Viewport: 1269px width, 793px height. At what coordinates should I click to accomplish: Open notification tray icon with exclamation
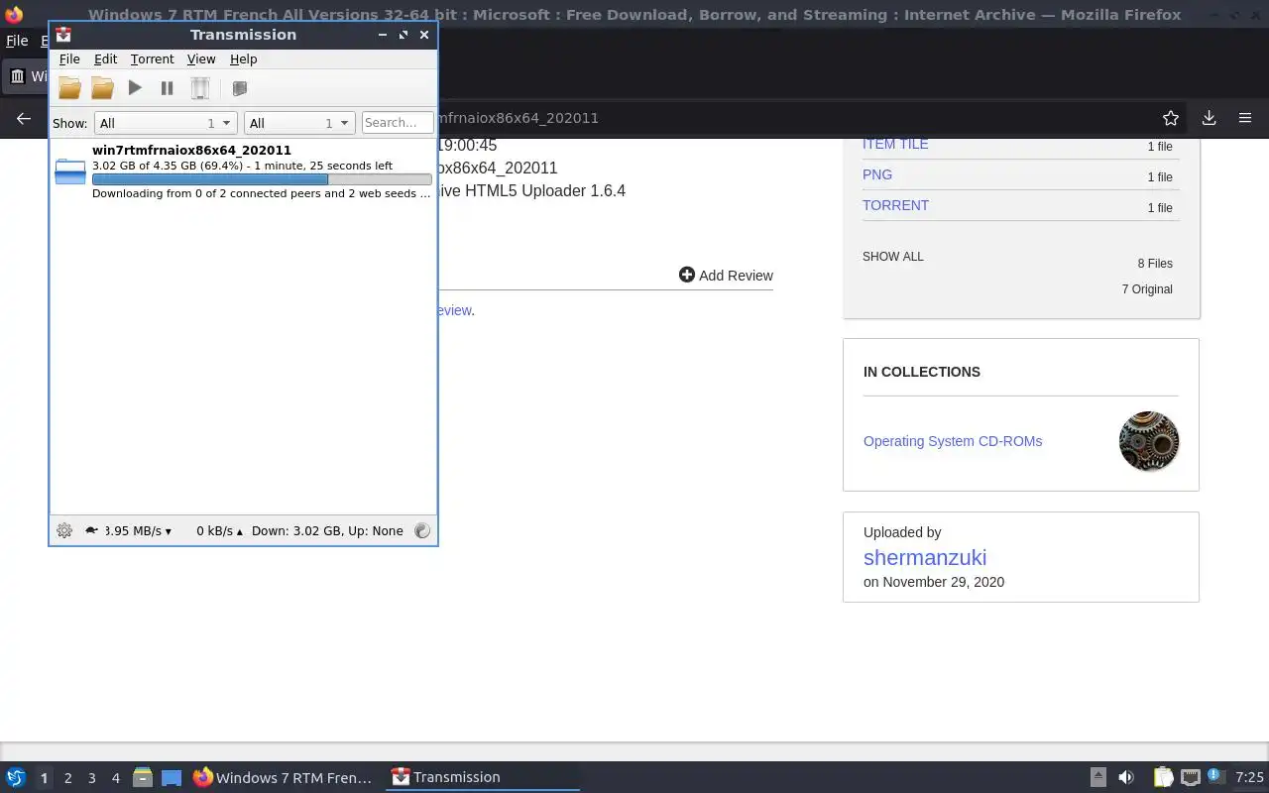click(x=1216, y=778)
